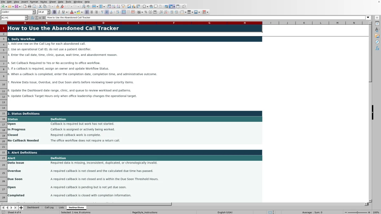Click the Insert Chart icon
Image resolution: width=381 pixels, height=214 pixels.
point(134,6)
